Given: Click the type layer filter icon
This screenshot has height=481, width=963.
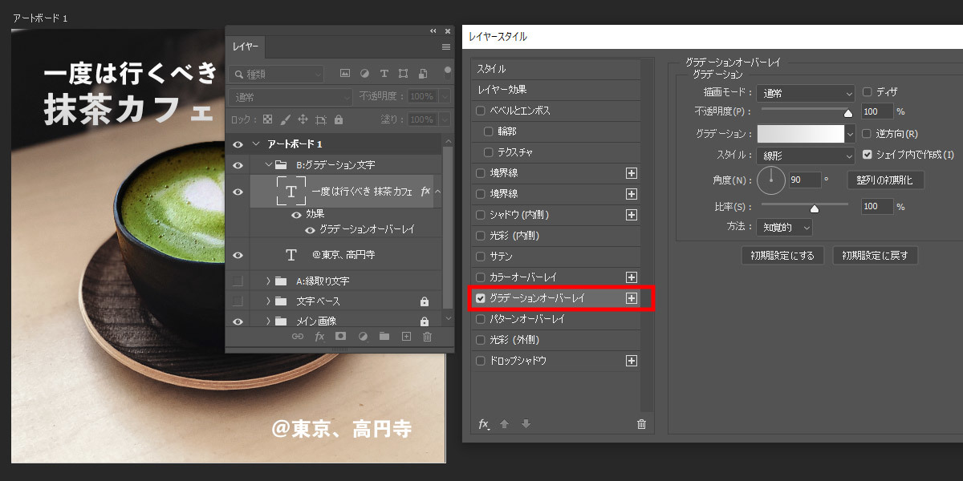Looking at the screenshot, I should (384, 74).
